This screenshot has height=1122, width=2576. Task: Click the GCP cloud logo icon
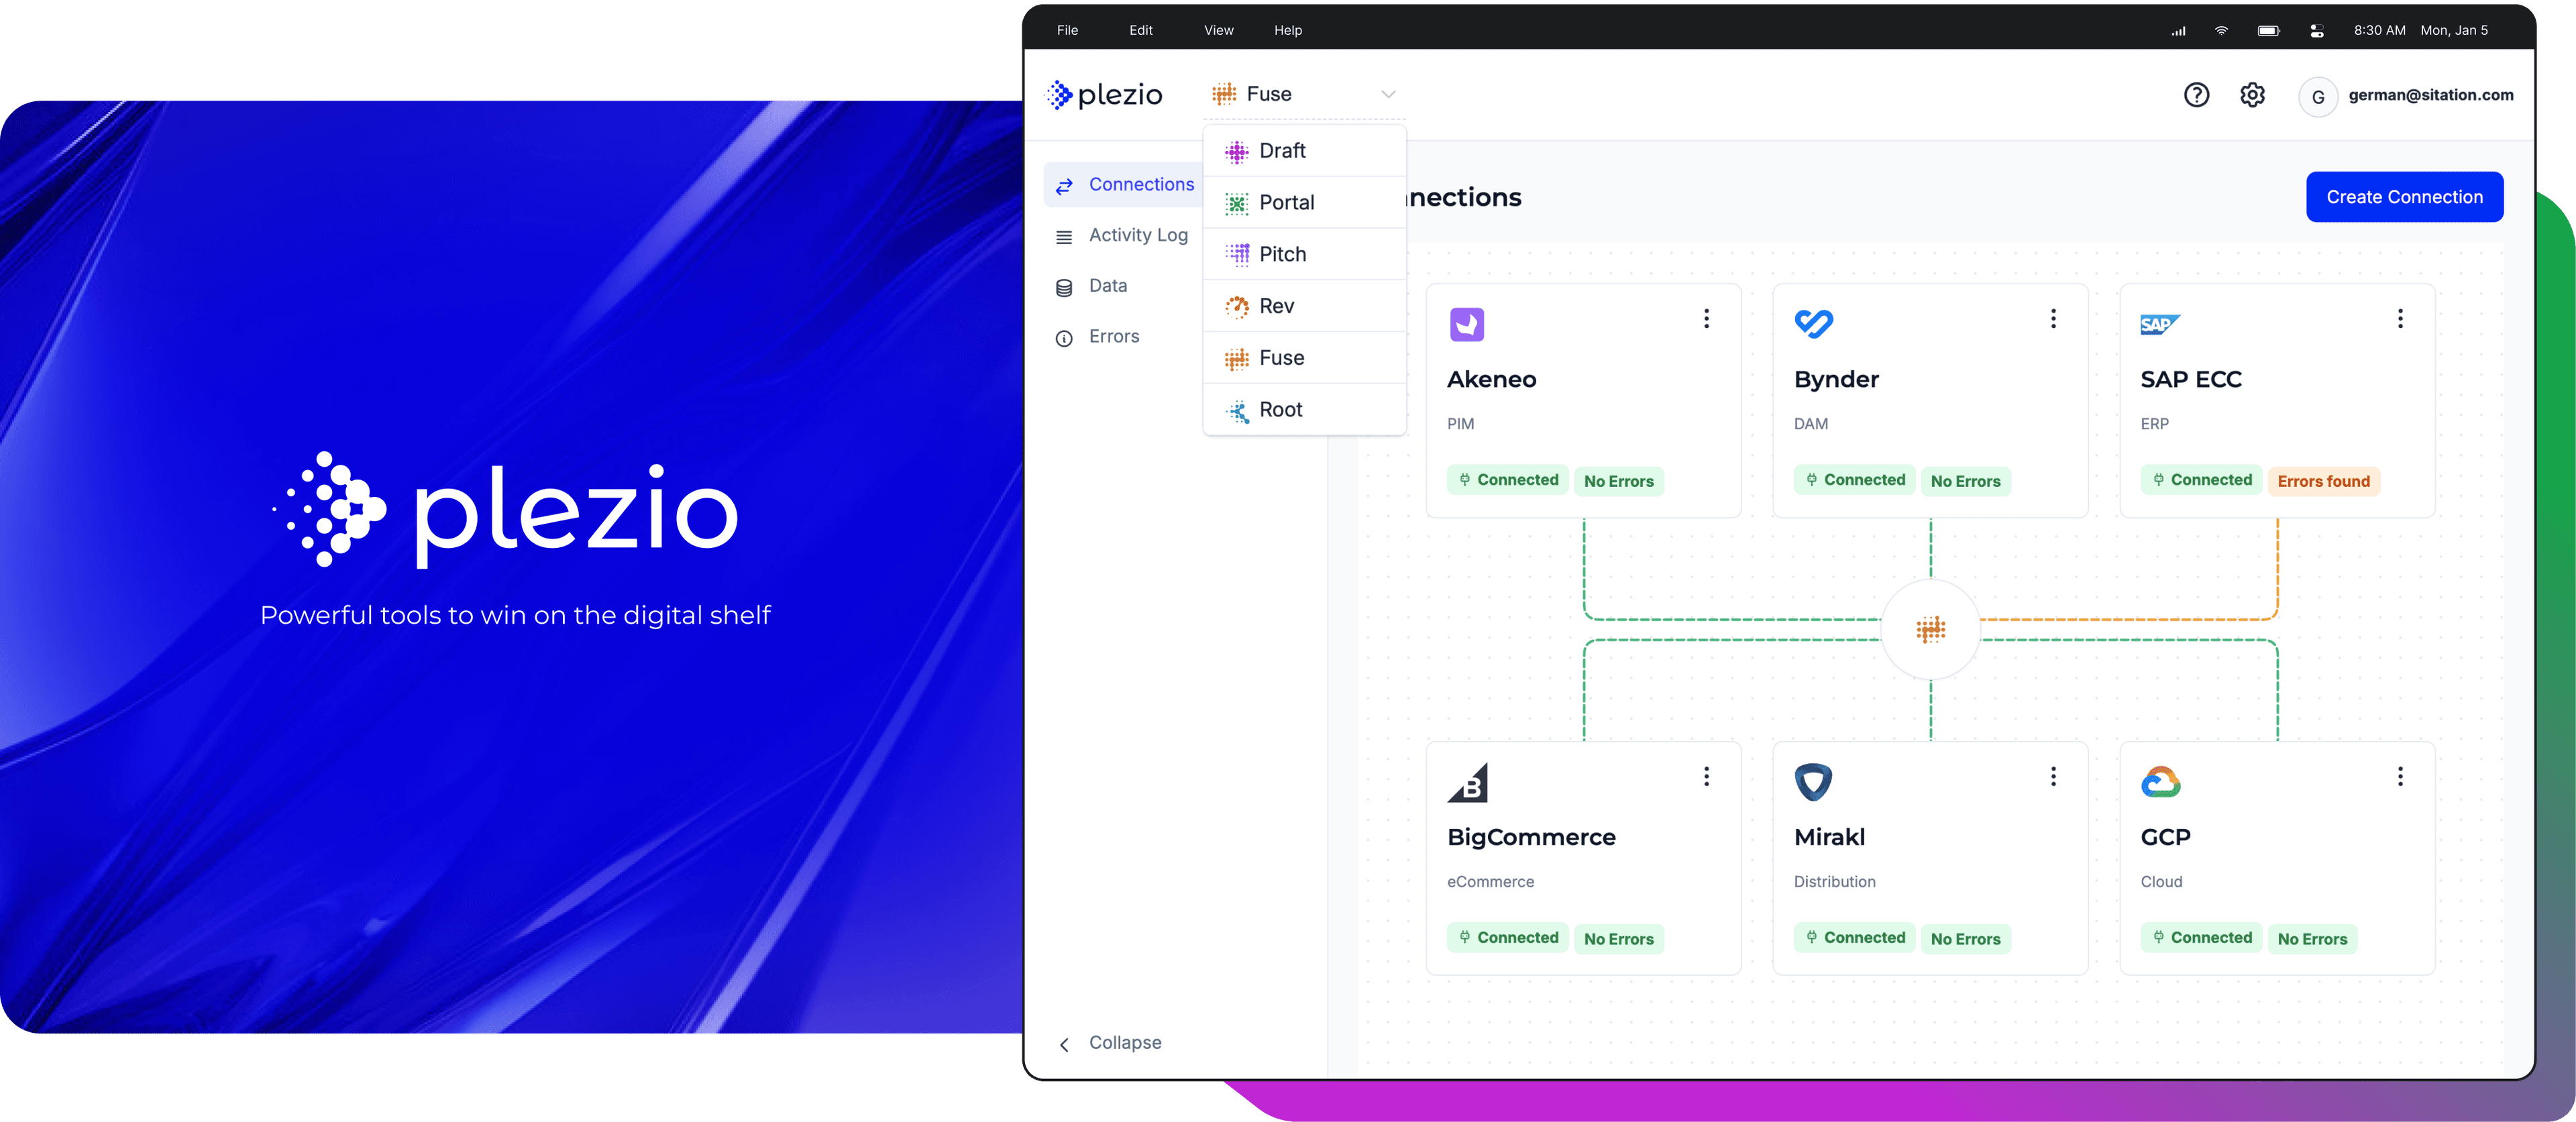pos(2160,782)
